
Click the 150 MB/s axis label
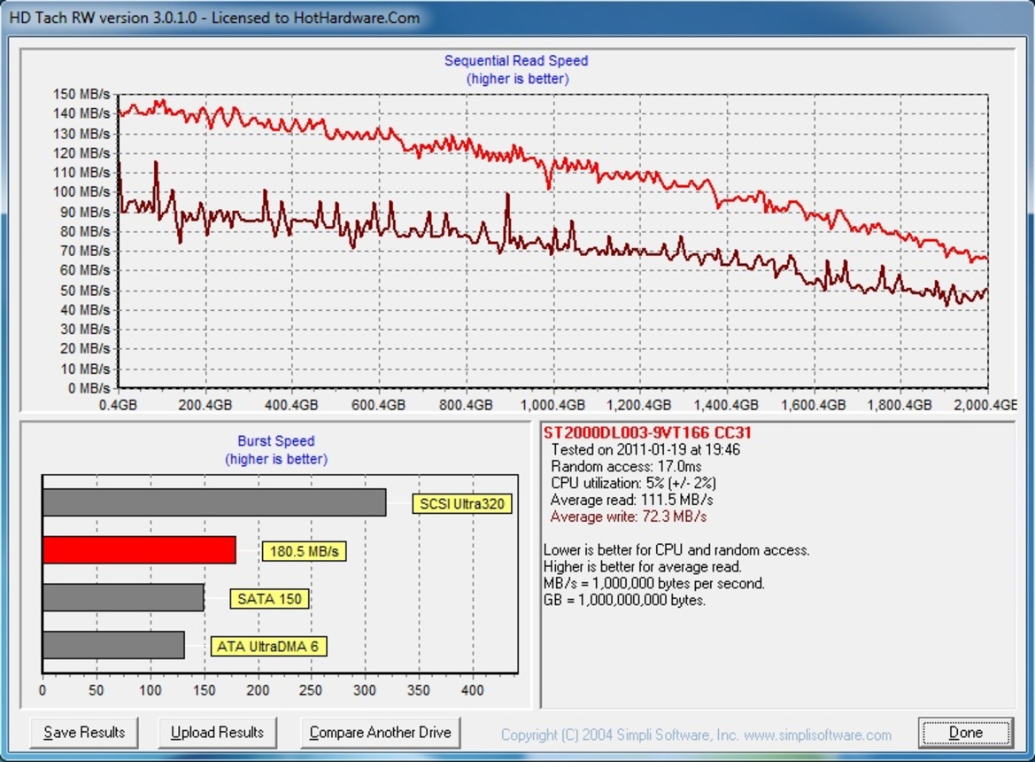click(x=81, y=95)
